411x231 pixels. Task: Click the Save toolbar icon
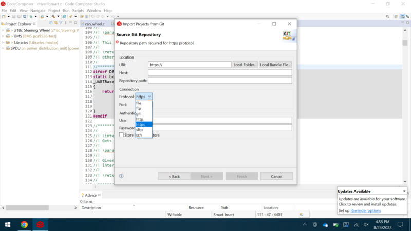[x=14, y=16]
